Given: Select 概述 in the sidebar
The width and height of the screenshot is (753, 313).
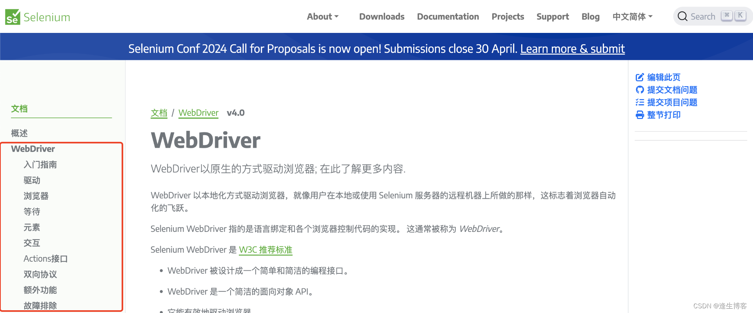Looking at the screenshot, I should pos(19,133).
